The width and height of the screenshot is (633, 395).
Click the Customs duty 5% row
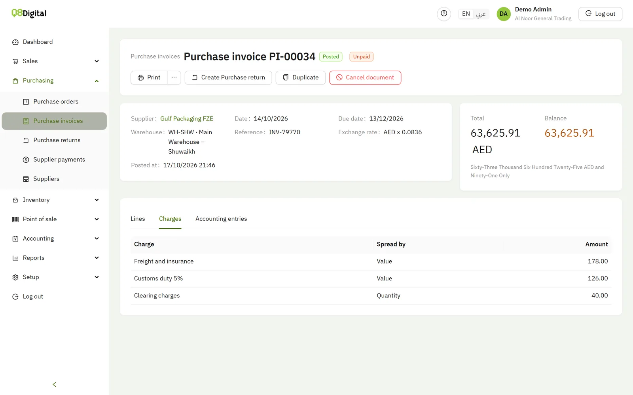[371, 278]
